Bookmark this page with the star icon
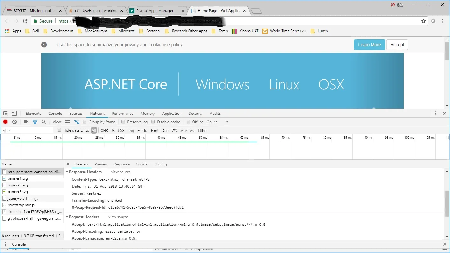 click(x=423, y=21)
